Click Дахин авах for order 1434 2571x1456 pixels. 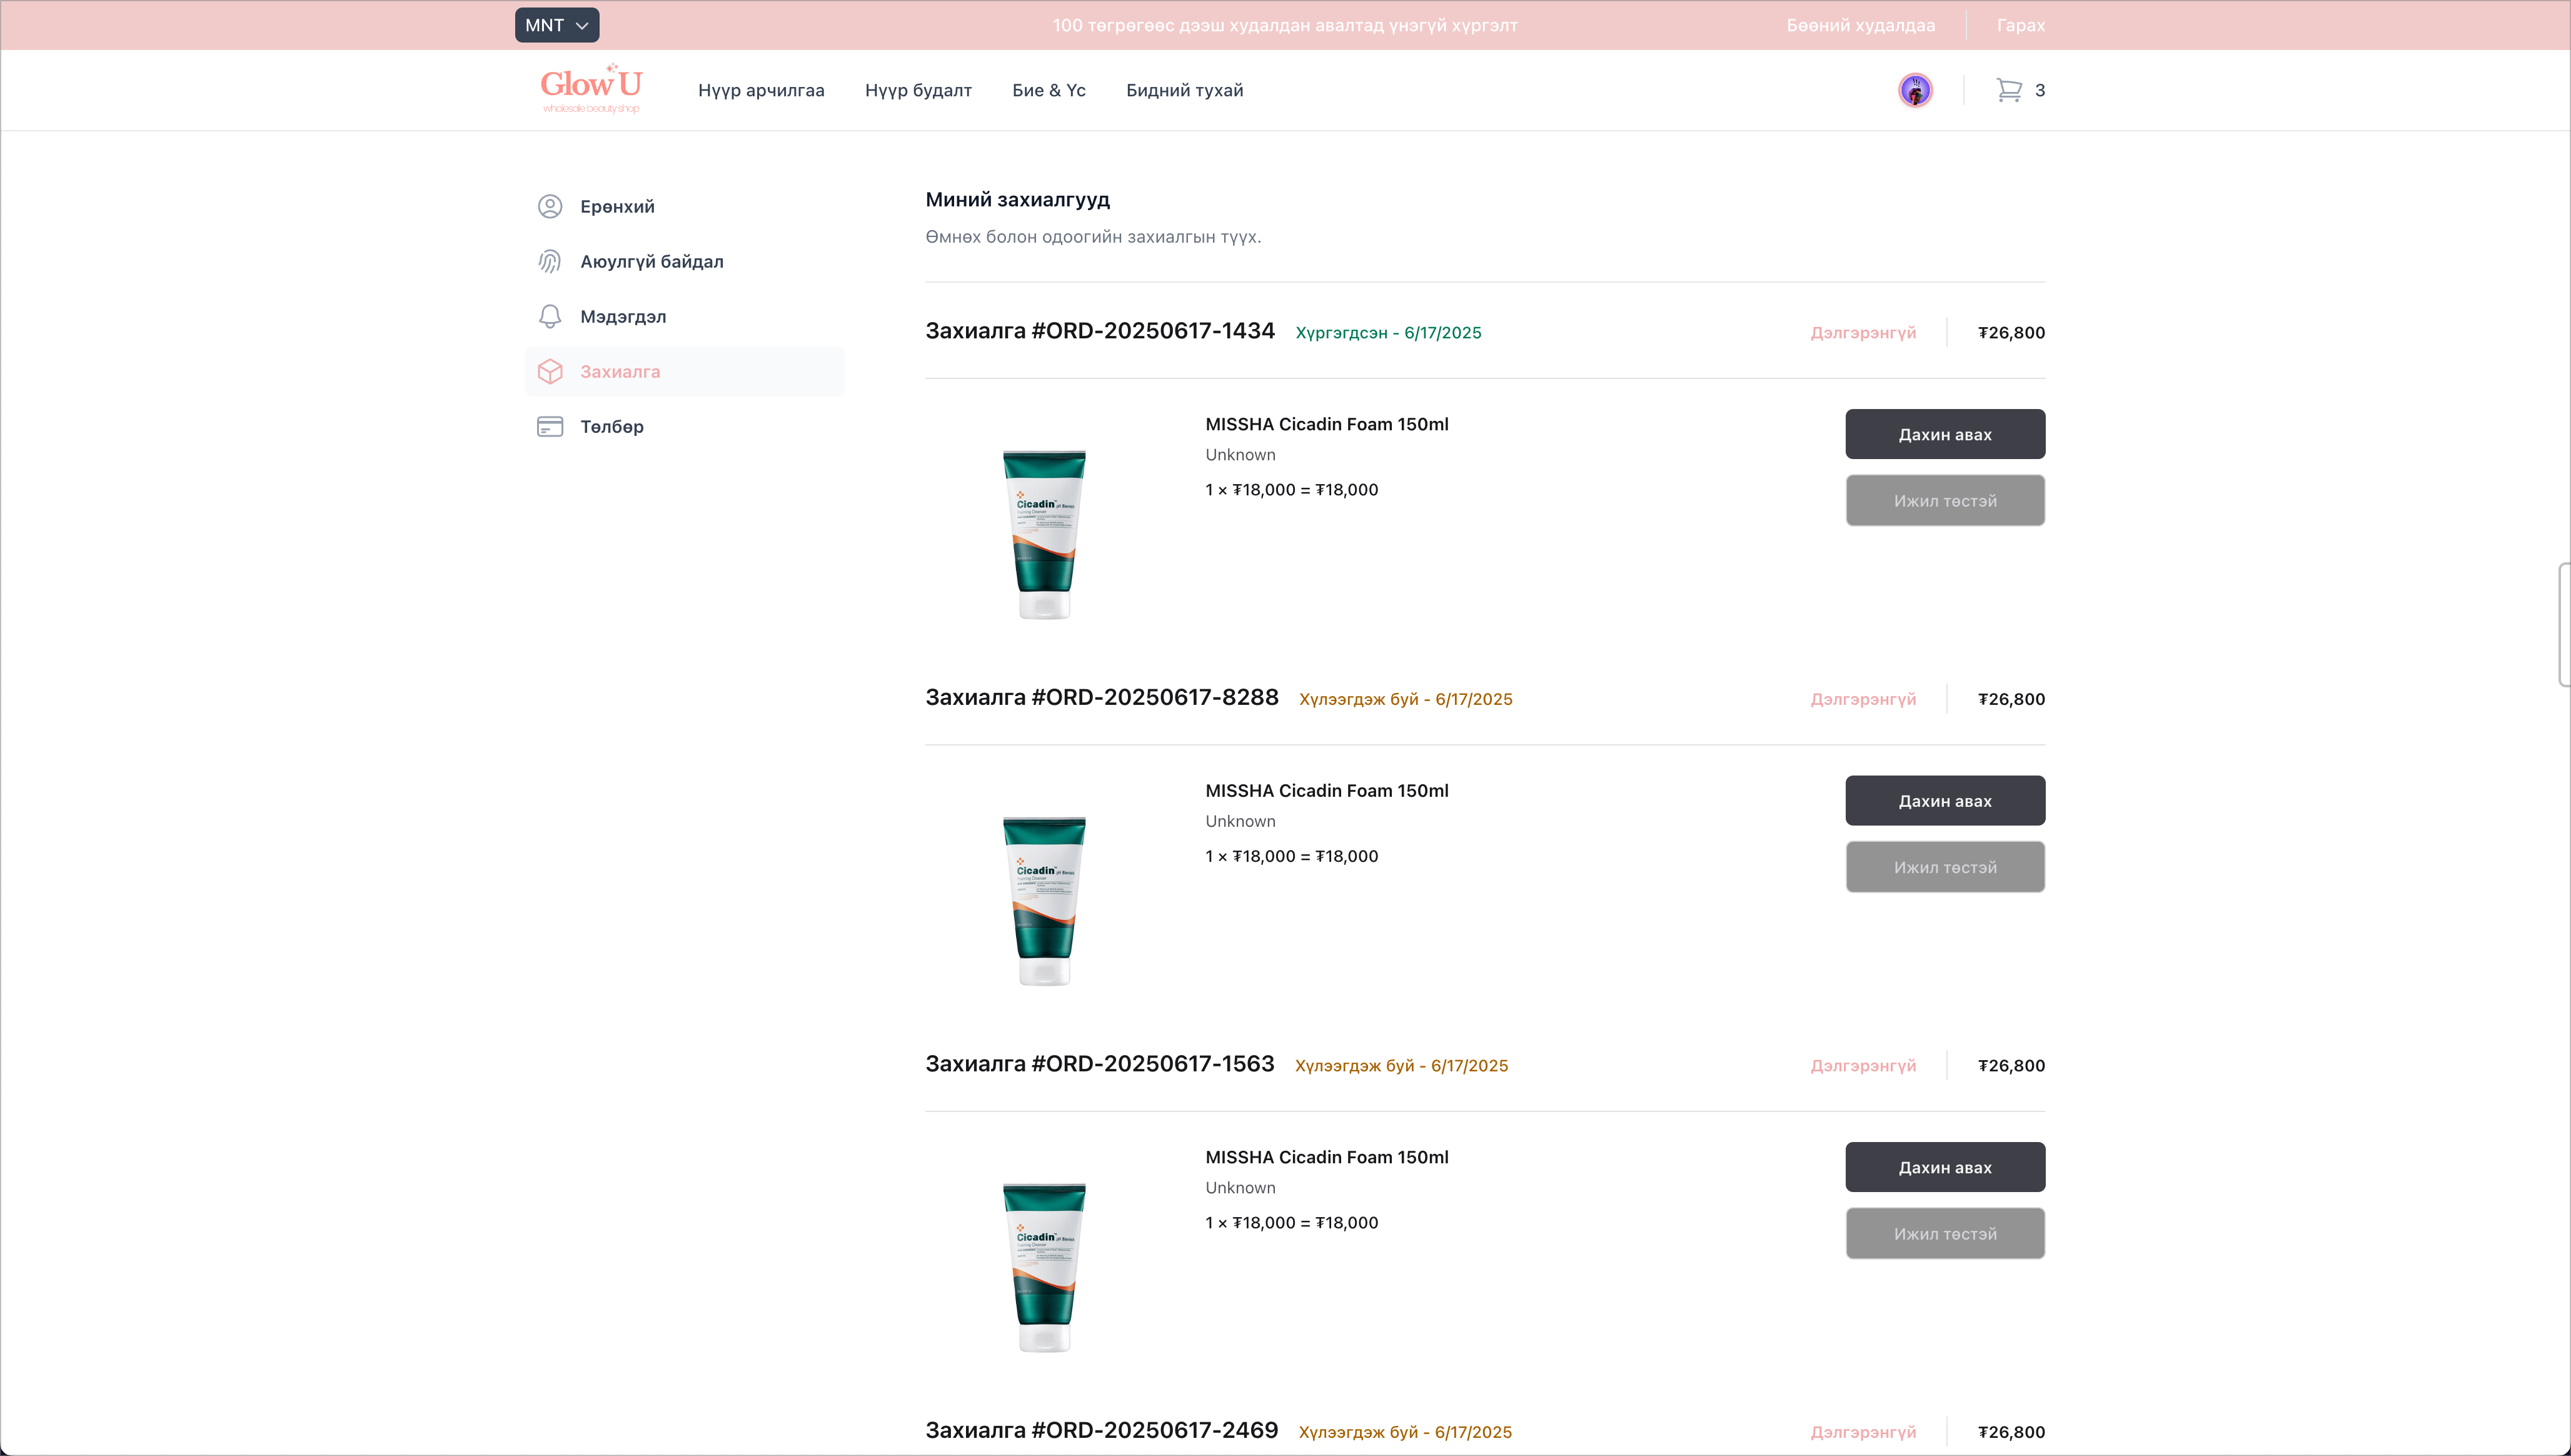pyautogui.click(x=1945, y=434)
